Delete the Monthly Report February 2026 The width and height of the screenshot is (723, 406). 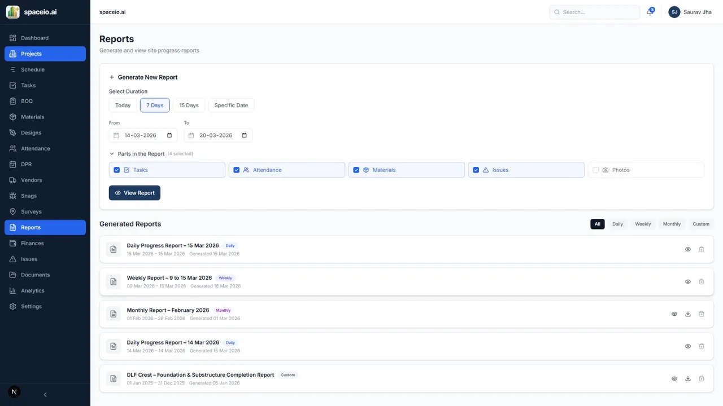coord(702,314)
